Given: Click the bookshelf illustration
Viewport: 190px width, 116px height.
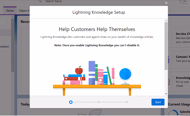Looking at the screenshot, I should tap(97, 78).
